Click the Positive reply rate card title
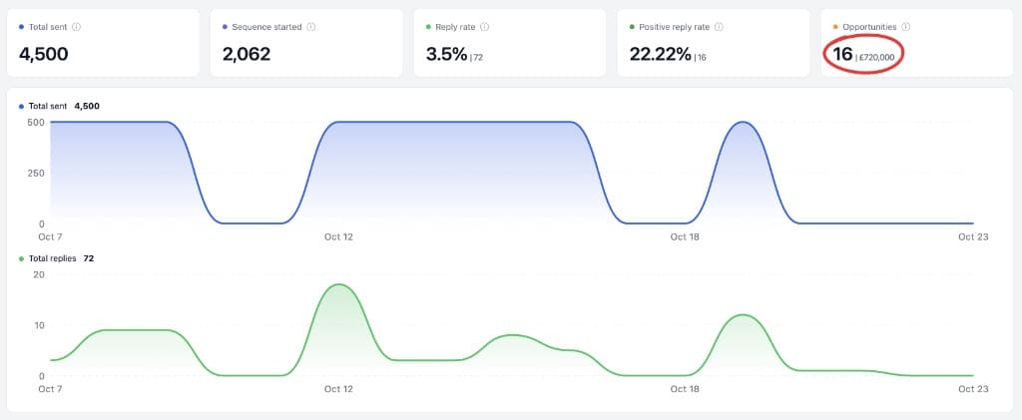Screen dimensions: 1022x420 (x=674, y=27)
